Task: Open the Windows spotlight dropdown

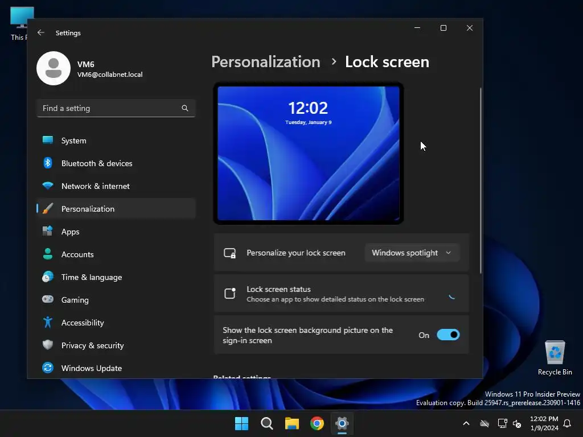Action: coord(412,253)
